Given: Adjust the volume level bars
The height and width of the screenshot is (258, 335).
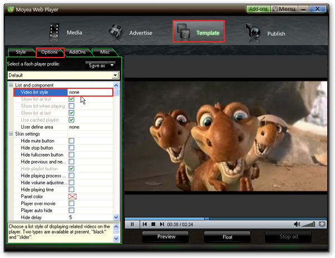Looking at the screenshot, I should [x=308, y=224].
